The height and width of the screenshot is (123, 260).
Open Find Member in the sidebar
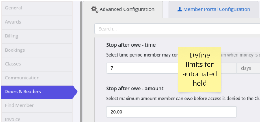point(37,105)
